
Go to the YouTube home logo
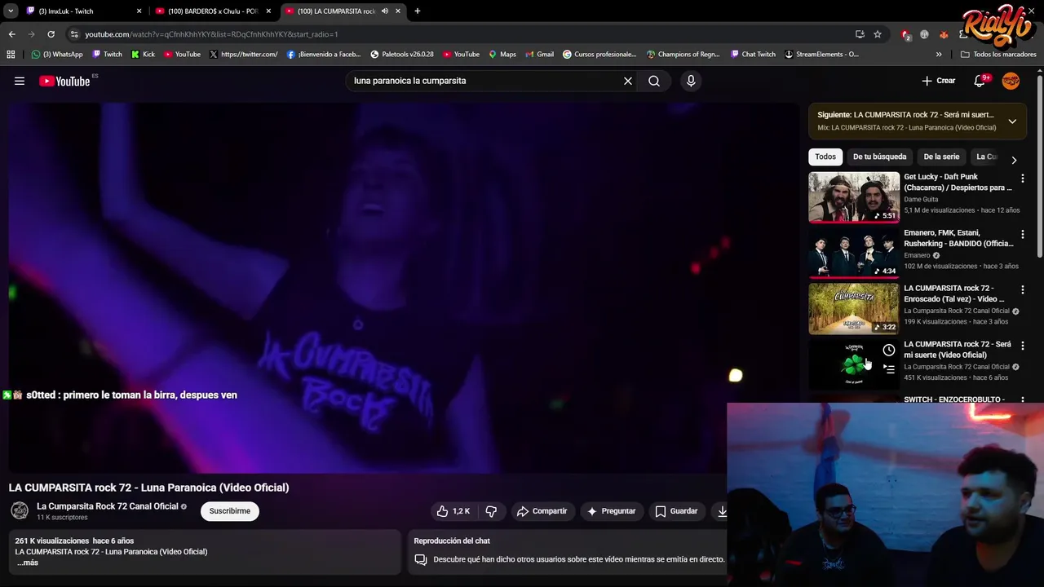coord(64,81)
